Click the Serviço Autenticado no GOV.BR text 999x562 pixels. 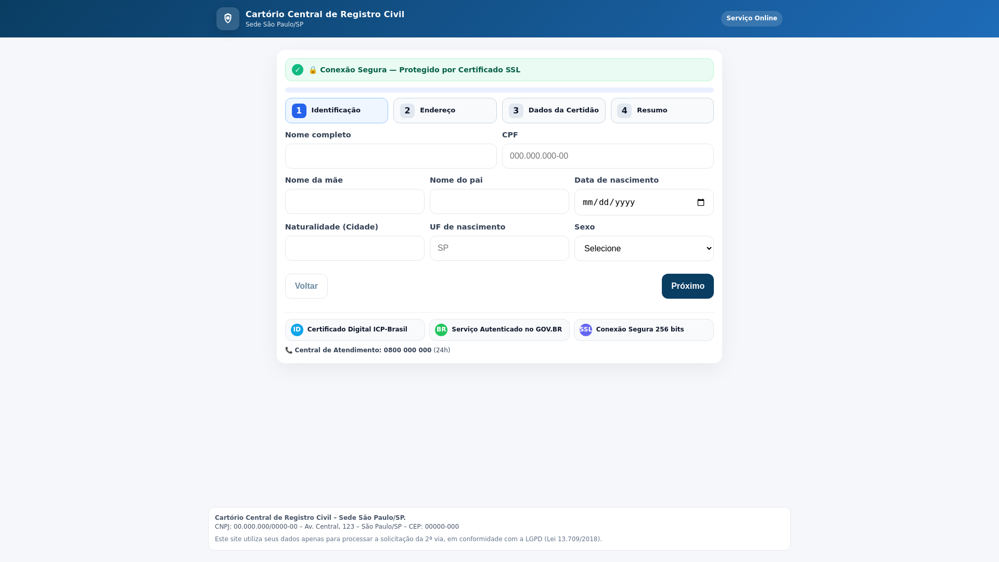[x=507, y=329]
